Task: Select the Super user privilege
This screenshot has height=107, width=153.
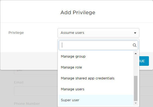Action: coord(96,100)
